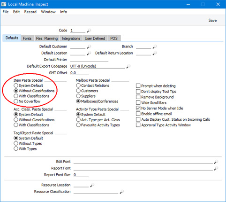
Task: Click the Edit Font magnifier icon
Action: [x=216, y=162]
